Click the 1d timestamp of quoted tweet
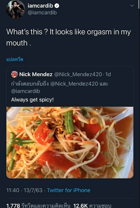Viewport: 140px width, 208px height. pos(108,74)
